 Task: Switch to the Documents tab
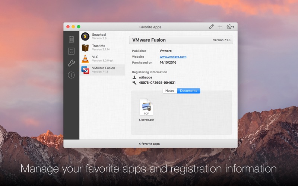point(188,91)
